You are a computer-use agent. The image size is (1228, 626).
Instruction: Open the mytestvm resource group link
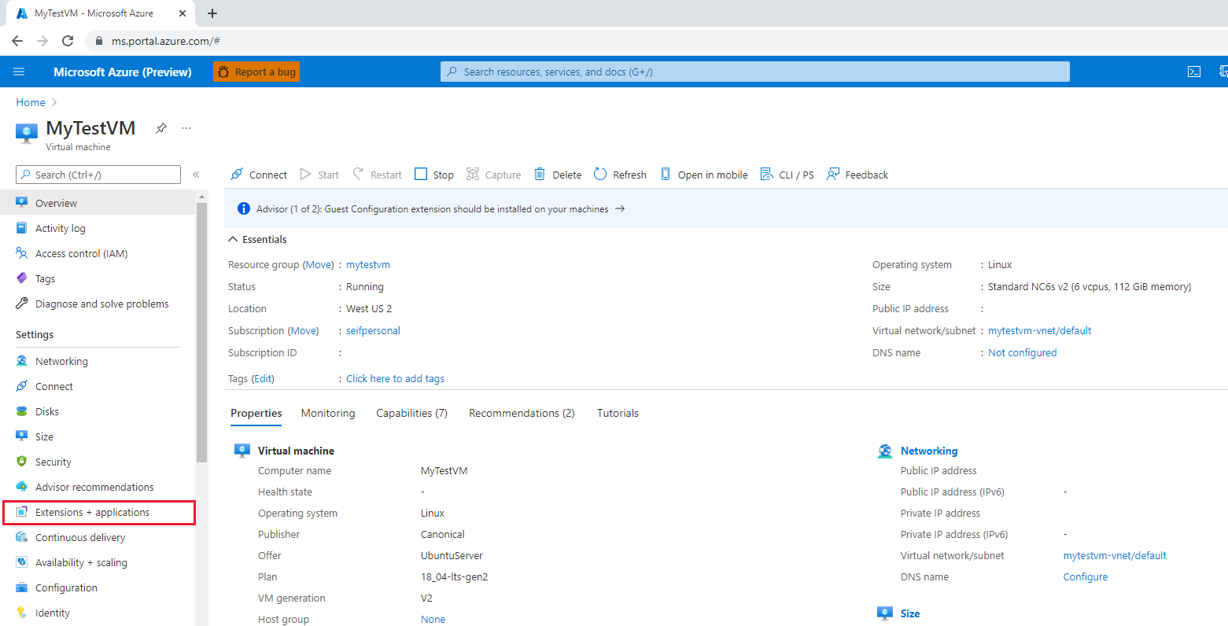tap(367, 264)
